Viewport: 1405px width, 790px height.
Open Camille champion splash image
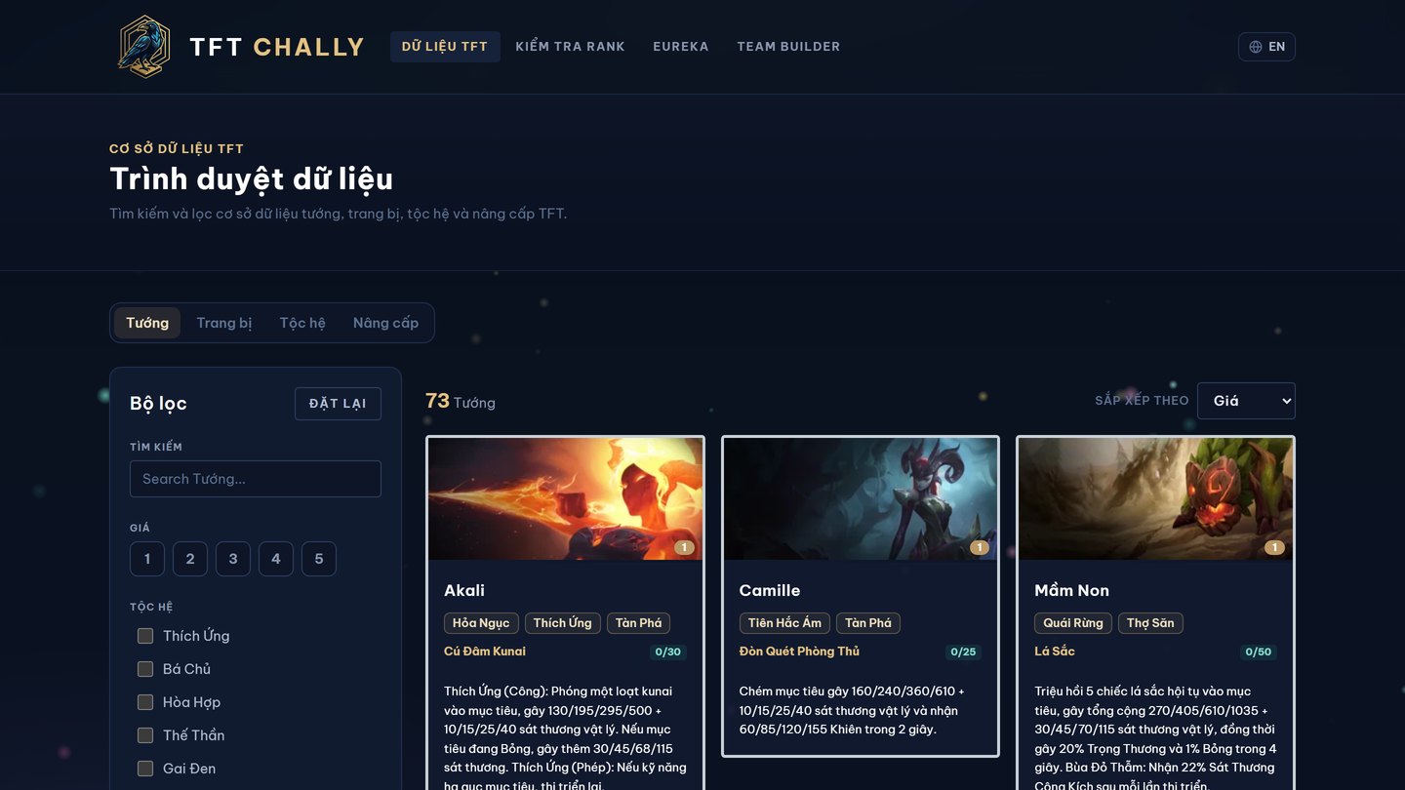(x=861, y=498)
